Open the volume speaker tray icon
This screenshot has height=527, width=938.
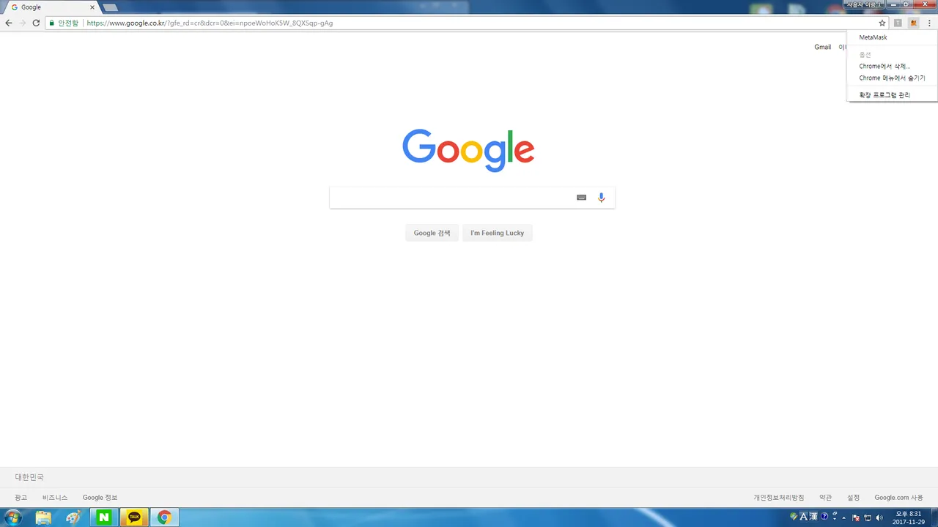(x=879, y=517)
